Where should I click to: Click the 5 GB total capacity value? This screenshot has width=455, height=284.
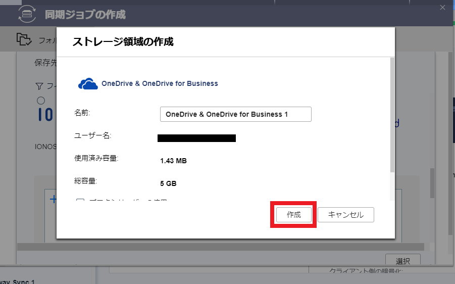pyautogui.click(x=168, y=183)
